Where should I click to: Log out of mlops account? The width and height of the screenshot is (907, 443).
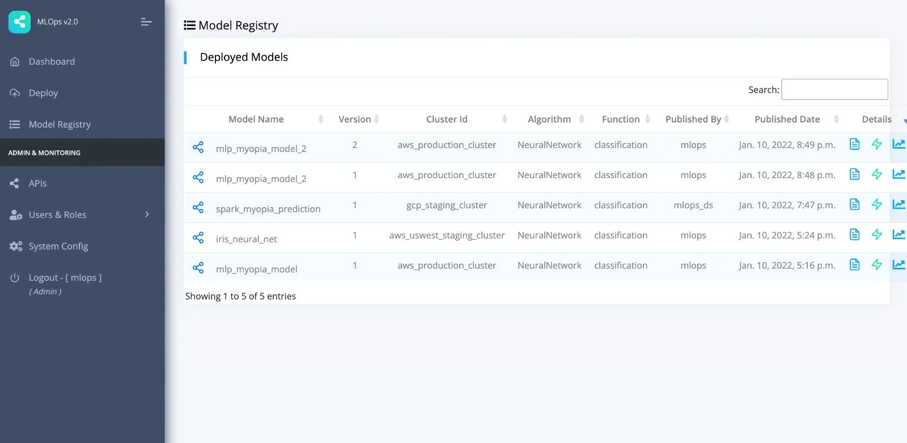click(x=65, y=278)
